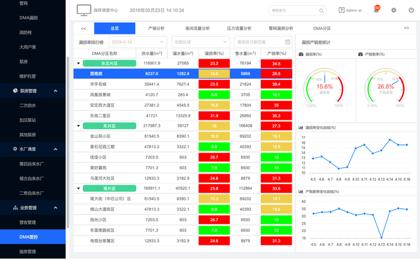The height and width of the screenshot is (263, 420).
Task: Open the notification bell with 50 badge
Action: [376, 10]
